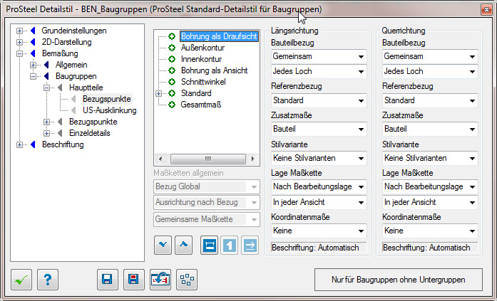Collapse the Baugruppen tree node
The image size is (497, 301).
[x=33, y=77]
